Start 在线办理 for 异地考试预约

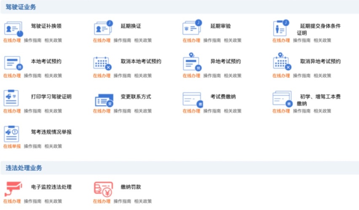[191, 75]
